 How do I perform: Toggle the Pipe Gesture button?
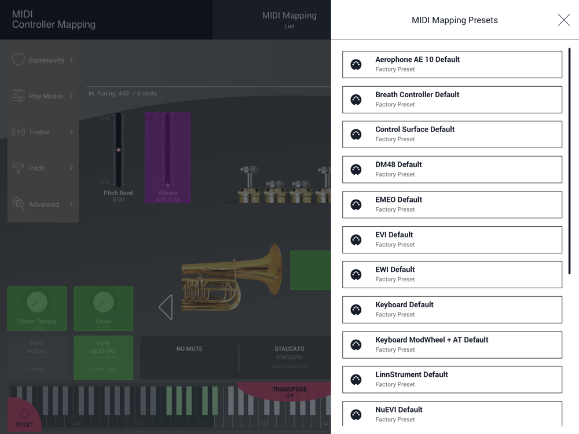(x=103, y=358)
